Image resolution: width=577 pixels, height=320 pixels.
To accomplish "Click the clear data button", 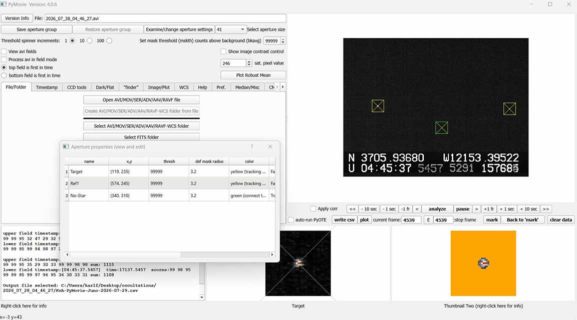I will pos(561,219).
